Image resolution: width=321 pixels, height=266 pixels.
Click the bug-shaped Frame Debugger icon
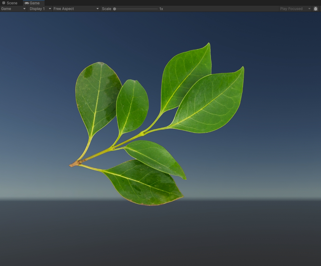316,9
